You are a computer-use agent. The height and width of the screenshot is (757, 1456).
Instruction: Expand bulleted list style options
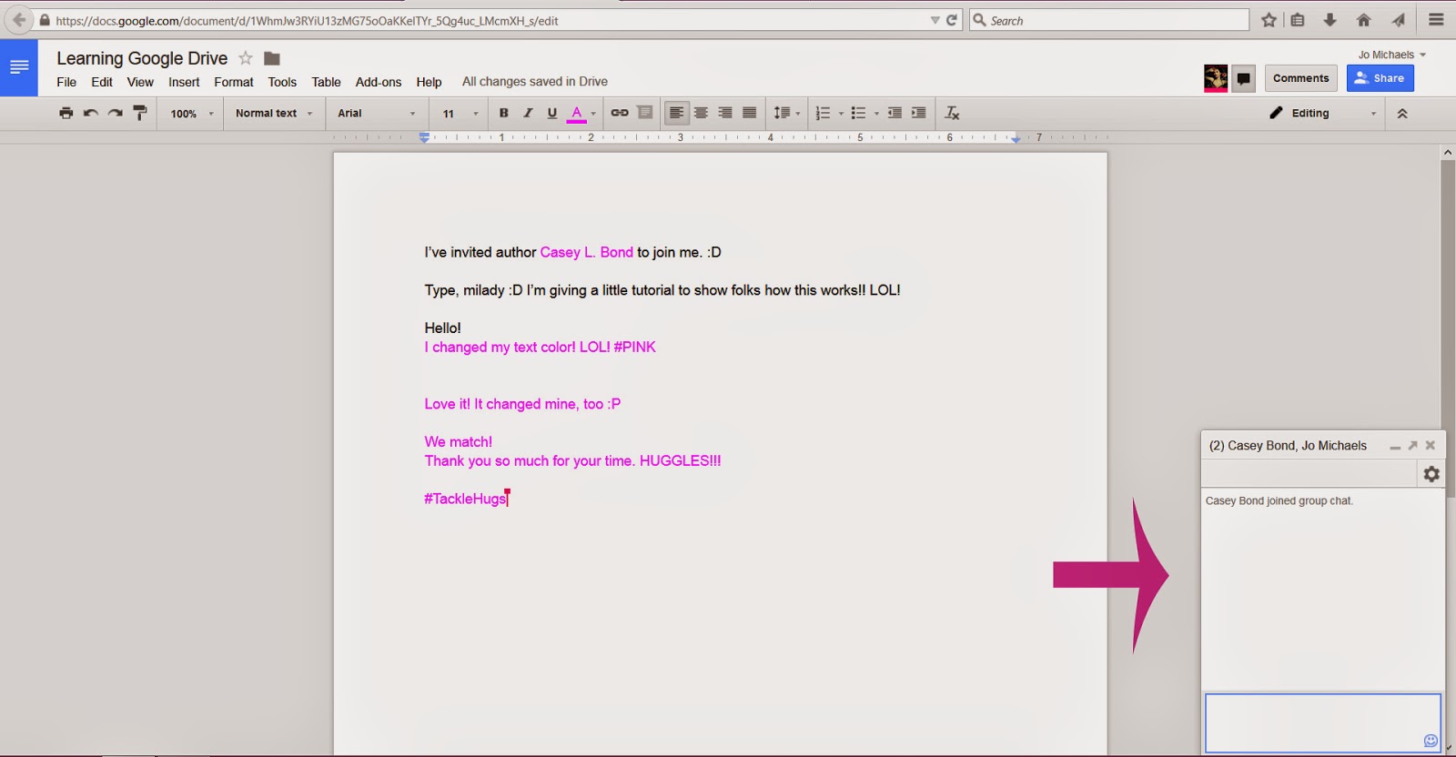(876, 114)
